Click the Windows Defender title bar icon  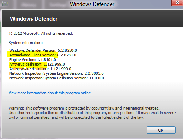point(5,4)
